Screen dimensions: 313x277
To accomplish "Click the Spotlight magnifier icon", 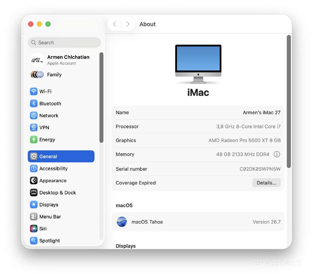I will [x=33, y=241].
